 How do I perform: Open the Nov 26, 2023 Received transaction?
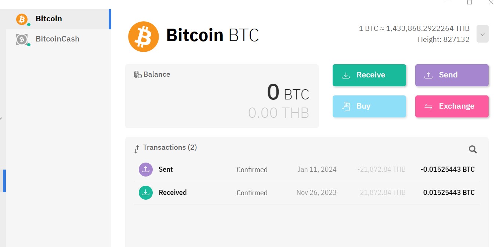click(307, 193)
